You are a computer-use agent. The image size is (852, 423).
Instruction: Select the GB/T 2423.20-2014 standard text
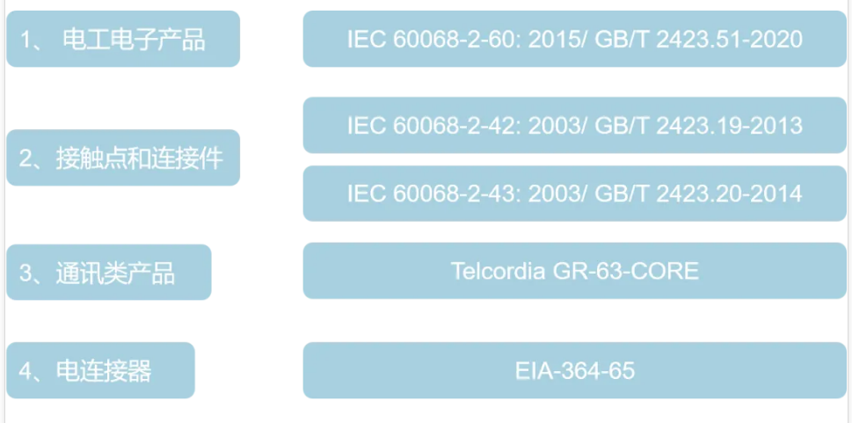coord(699,193)
